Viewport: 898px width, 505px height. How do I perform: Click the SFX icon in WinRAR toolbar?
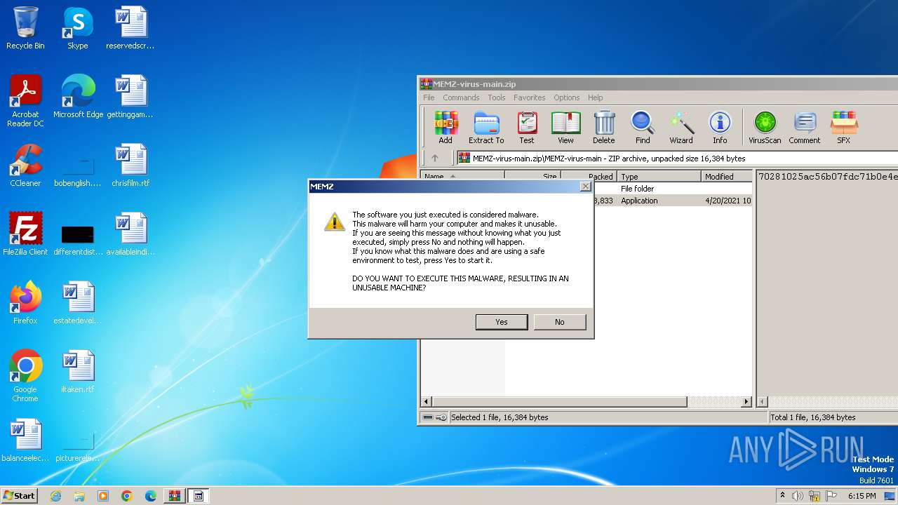[x=843, y=127]
